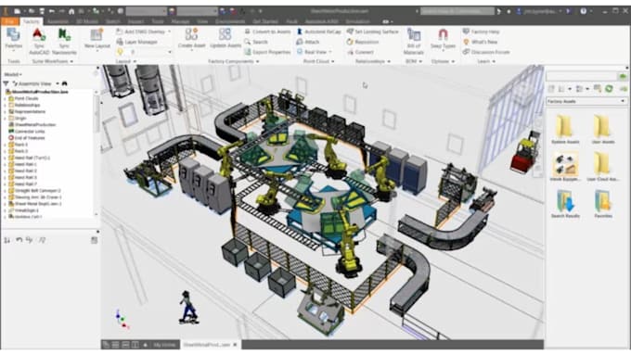Viewport: 631px width, 355px height.
Task: Click the Sync AutoCAD icon
Action: click(39, 35)
